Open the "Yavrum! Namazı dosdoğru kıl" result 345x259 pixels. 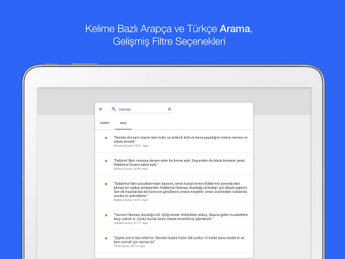click(x=175, y=219)
